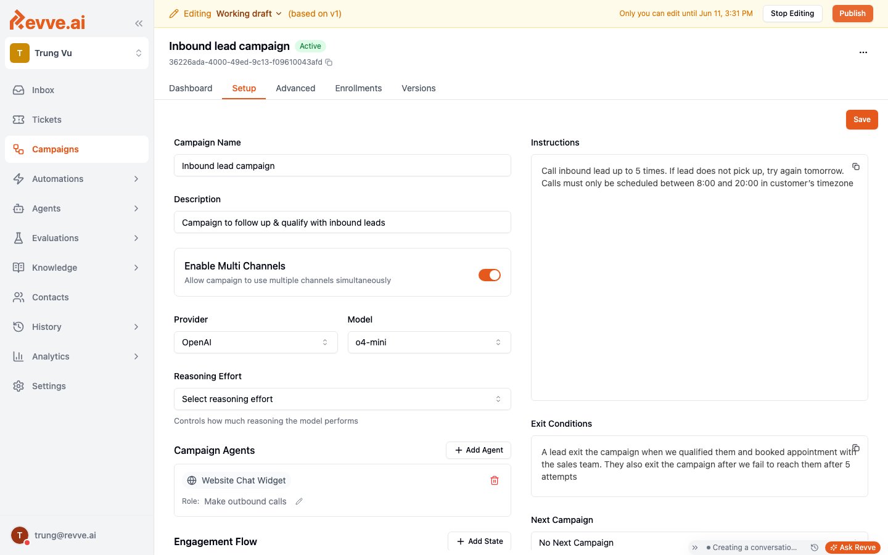Publish the campaign
888x555 pixels.
853,14
